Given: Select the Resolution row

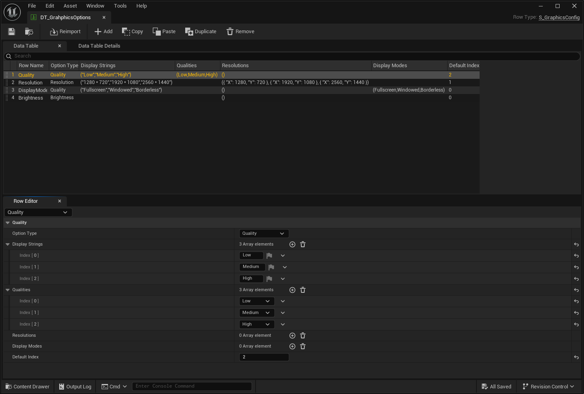Looking at the screenshot, I should pyautogui.click(x=242, y=82).
